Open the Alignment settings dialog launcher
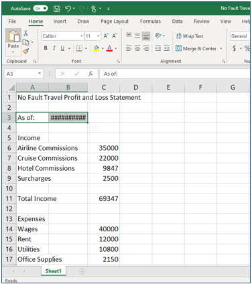This screenshot has height=284, width=252. (x=223, y=61)
